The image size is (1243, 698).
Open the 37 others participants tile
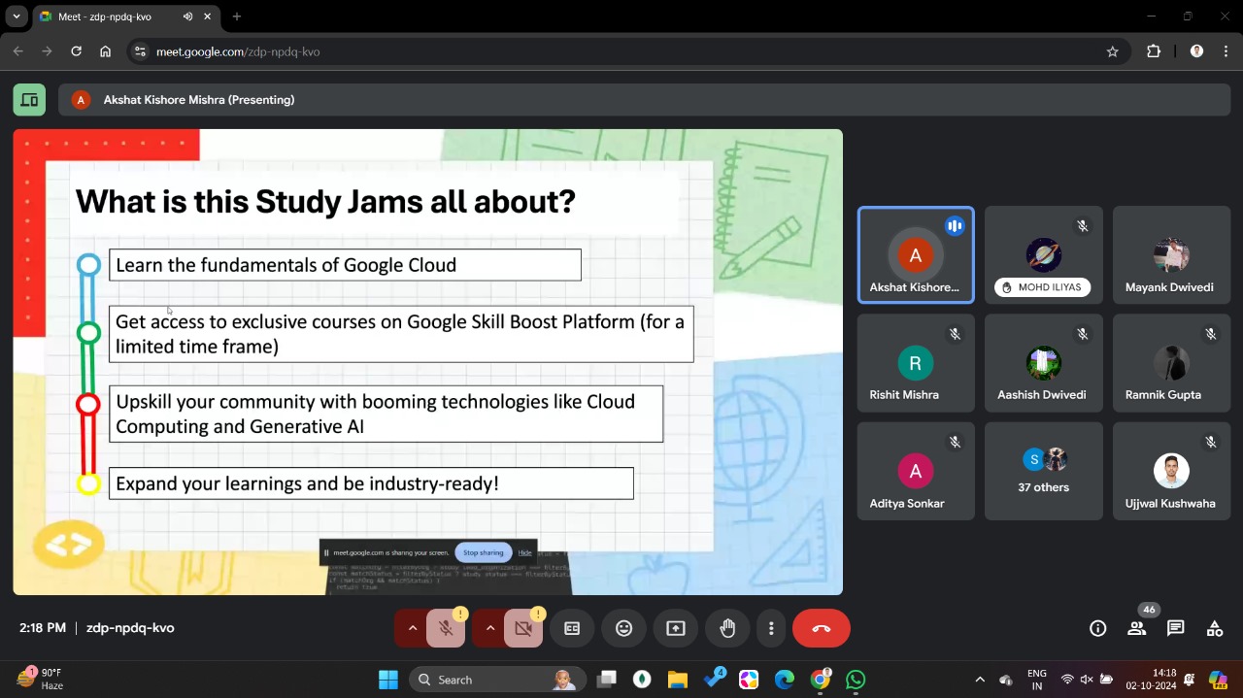(x=1044, y=471)
